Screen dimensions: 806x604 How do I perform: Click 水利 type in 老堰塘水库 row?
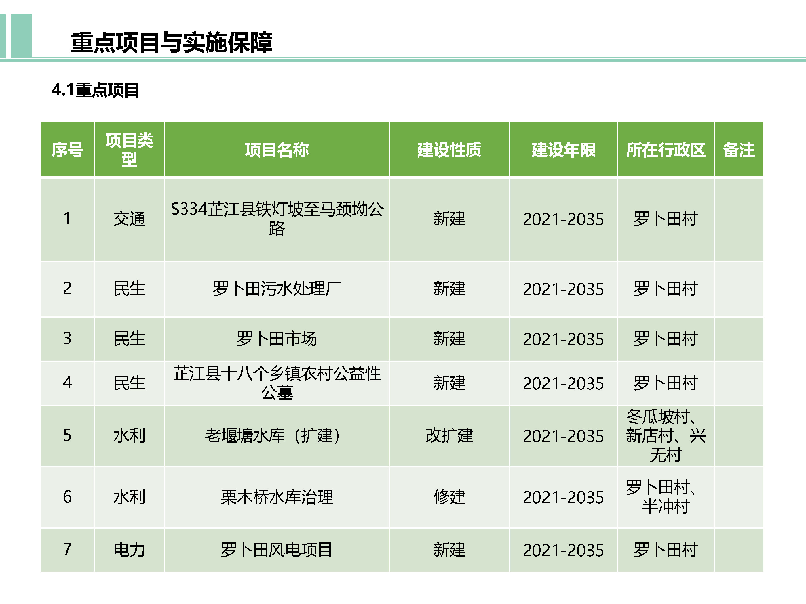point(129,436)
